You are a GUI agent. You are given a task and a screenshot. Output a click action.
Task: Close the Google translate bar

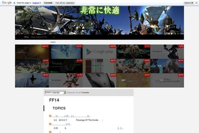[196, 3]
